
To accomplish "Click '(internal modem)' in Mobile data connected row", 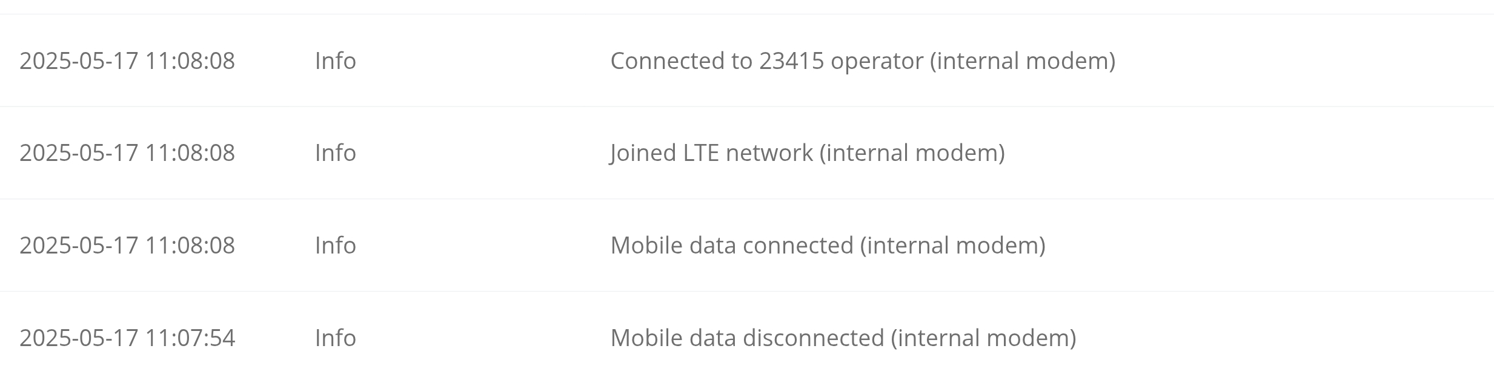I will click(x=953, y=245).
